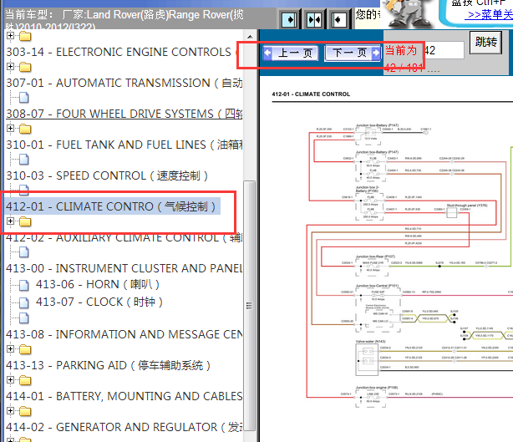The width and height of the screenshot is (513, 442).
Task: Open 310-03 - SPEED CONTROL entry
Action: (x=107, y=175)
